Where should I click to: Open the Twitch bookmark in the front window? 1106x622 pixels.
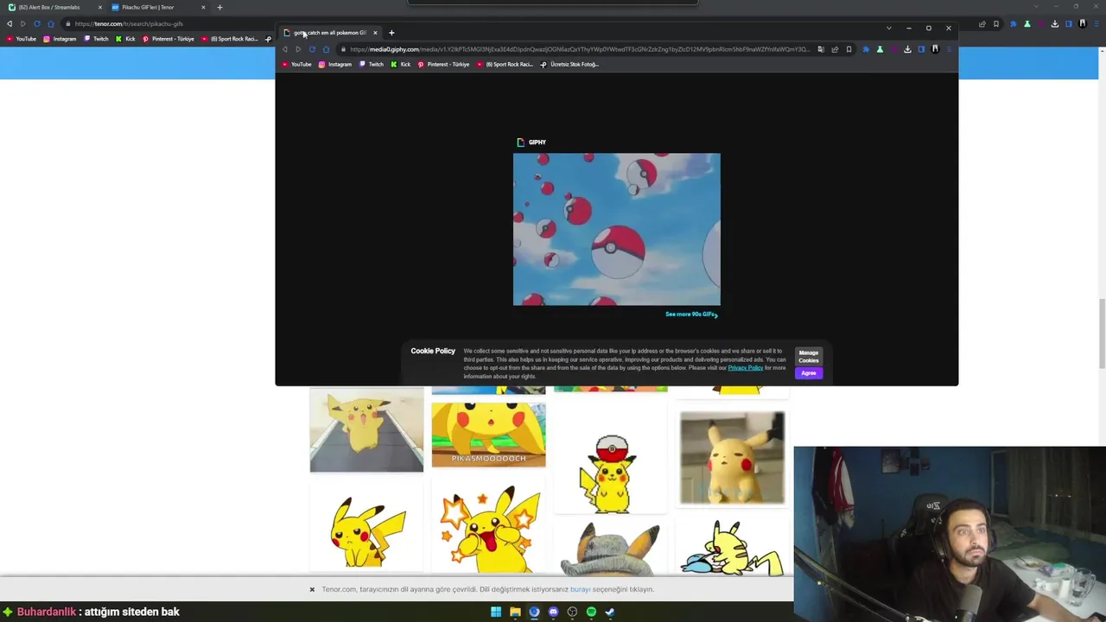click(x=372, y=64)
